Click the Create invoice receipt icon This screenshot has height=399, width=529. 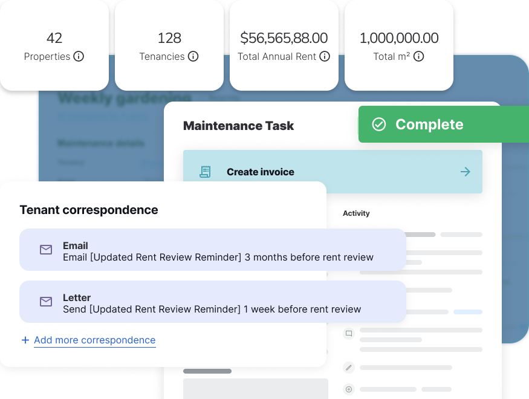205,172
